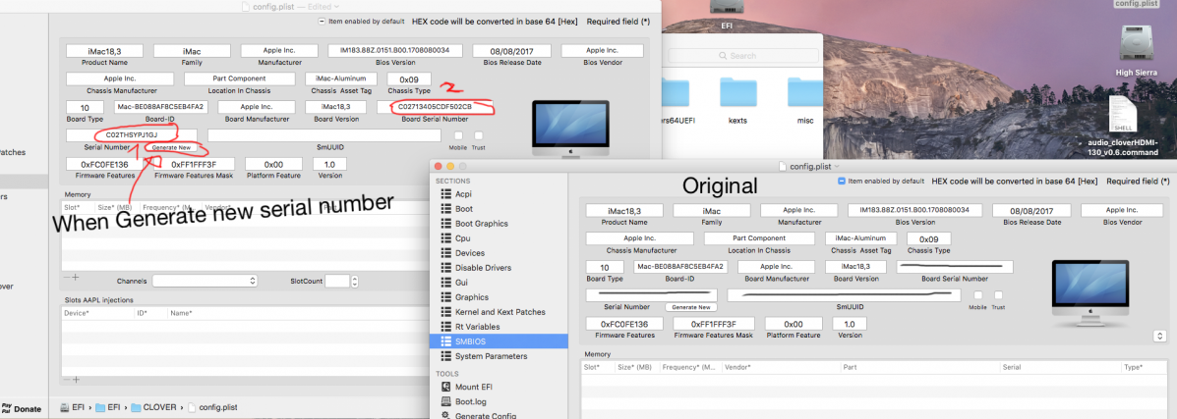The image size is (1177, 419).
Task: Open Kernel and Kext Patches section
Action: pos(500,311)
